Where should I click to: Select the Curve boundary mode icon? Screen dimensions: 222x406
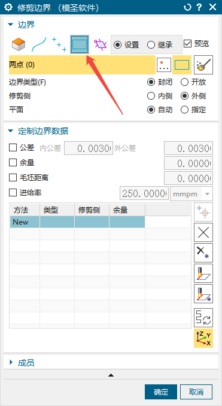click(x=39, y=44)
